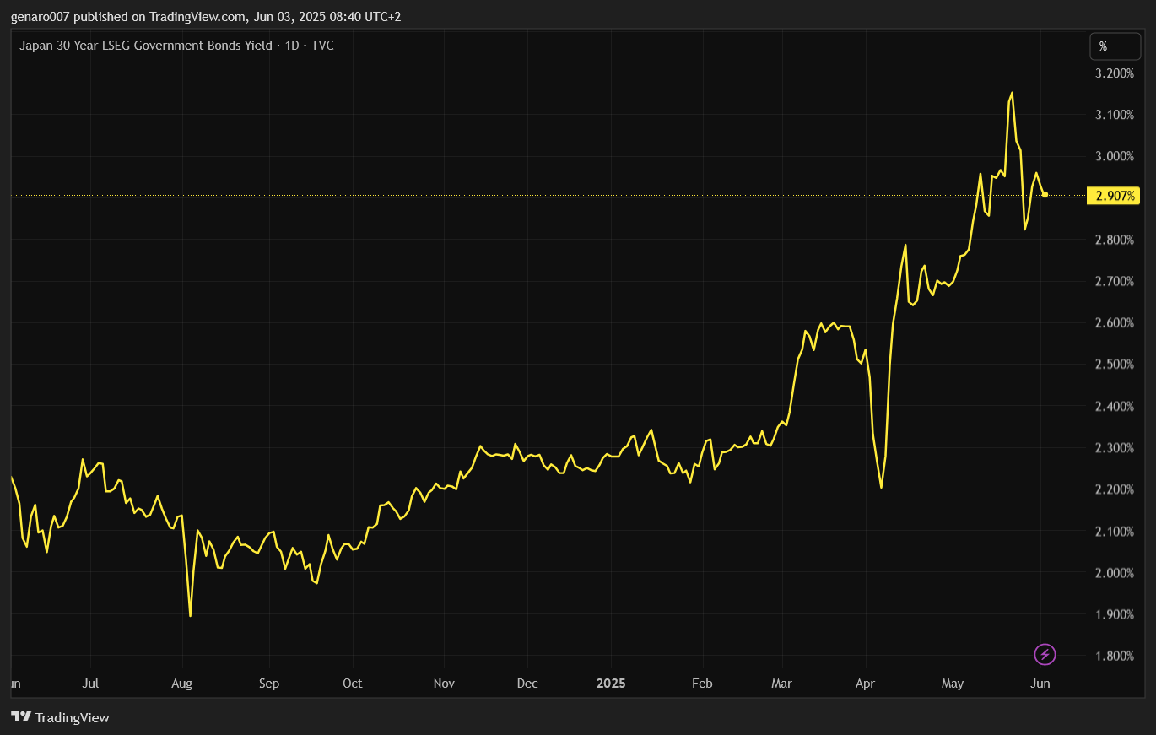Click the chart title 'Japan 30 Year LSEG Government Bonds Yield'
The image size is (1156, 735).
(x=145, y=46)
